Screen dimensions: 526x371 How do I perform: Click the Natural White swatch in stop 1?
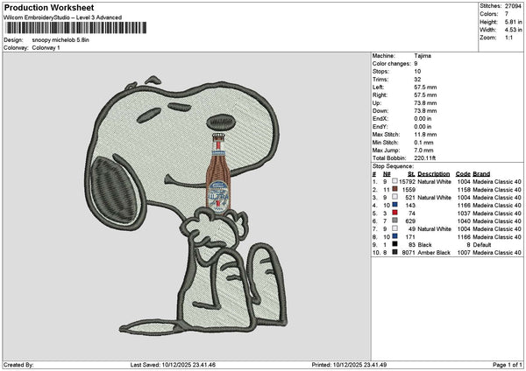394,181
